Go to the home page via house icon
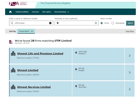This screenshot has width=137, height=98. click(x=10, y=12)
